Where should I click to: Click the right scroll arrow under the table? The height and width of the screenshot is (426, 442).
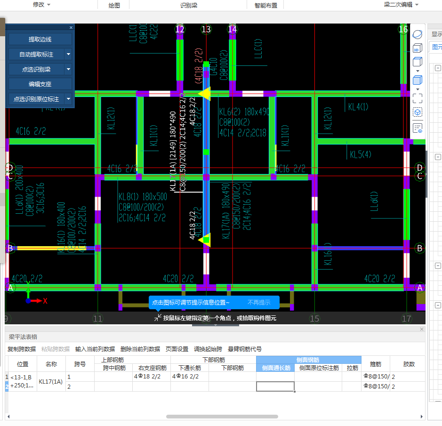422,417
